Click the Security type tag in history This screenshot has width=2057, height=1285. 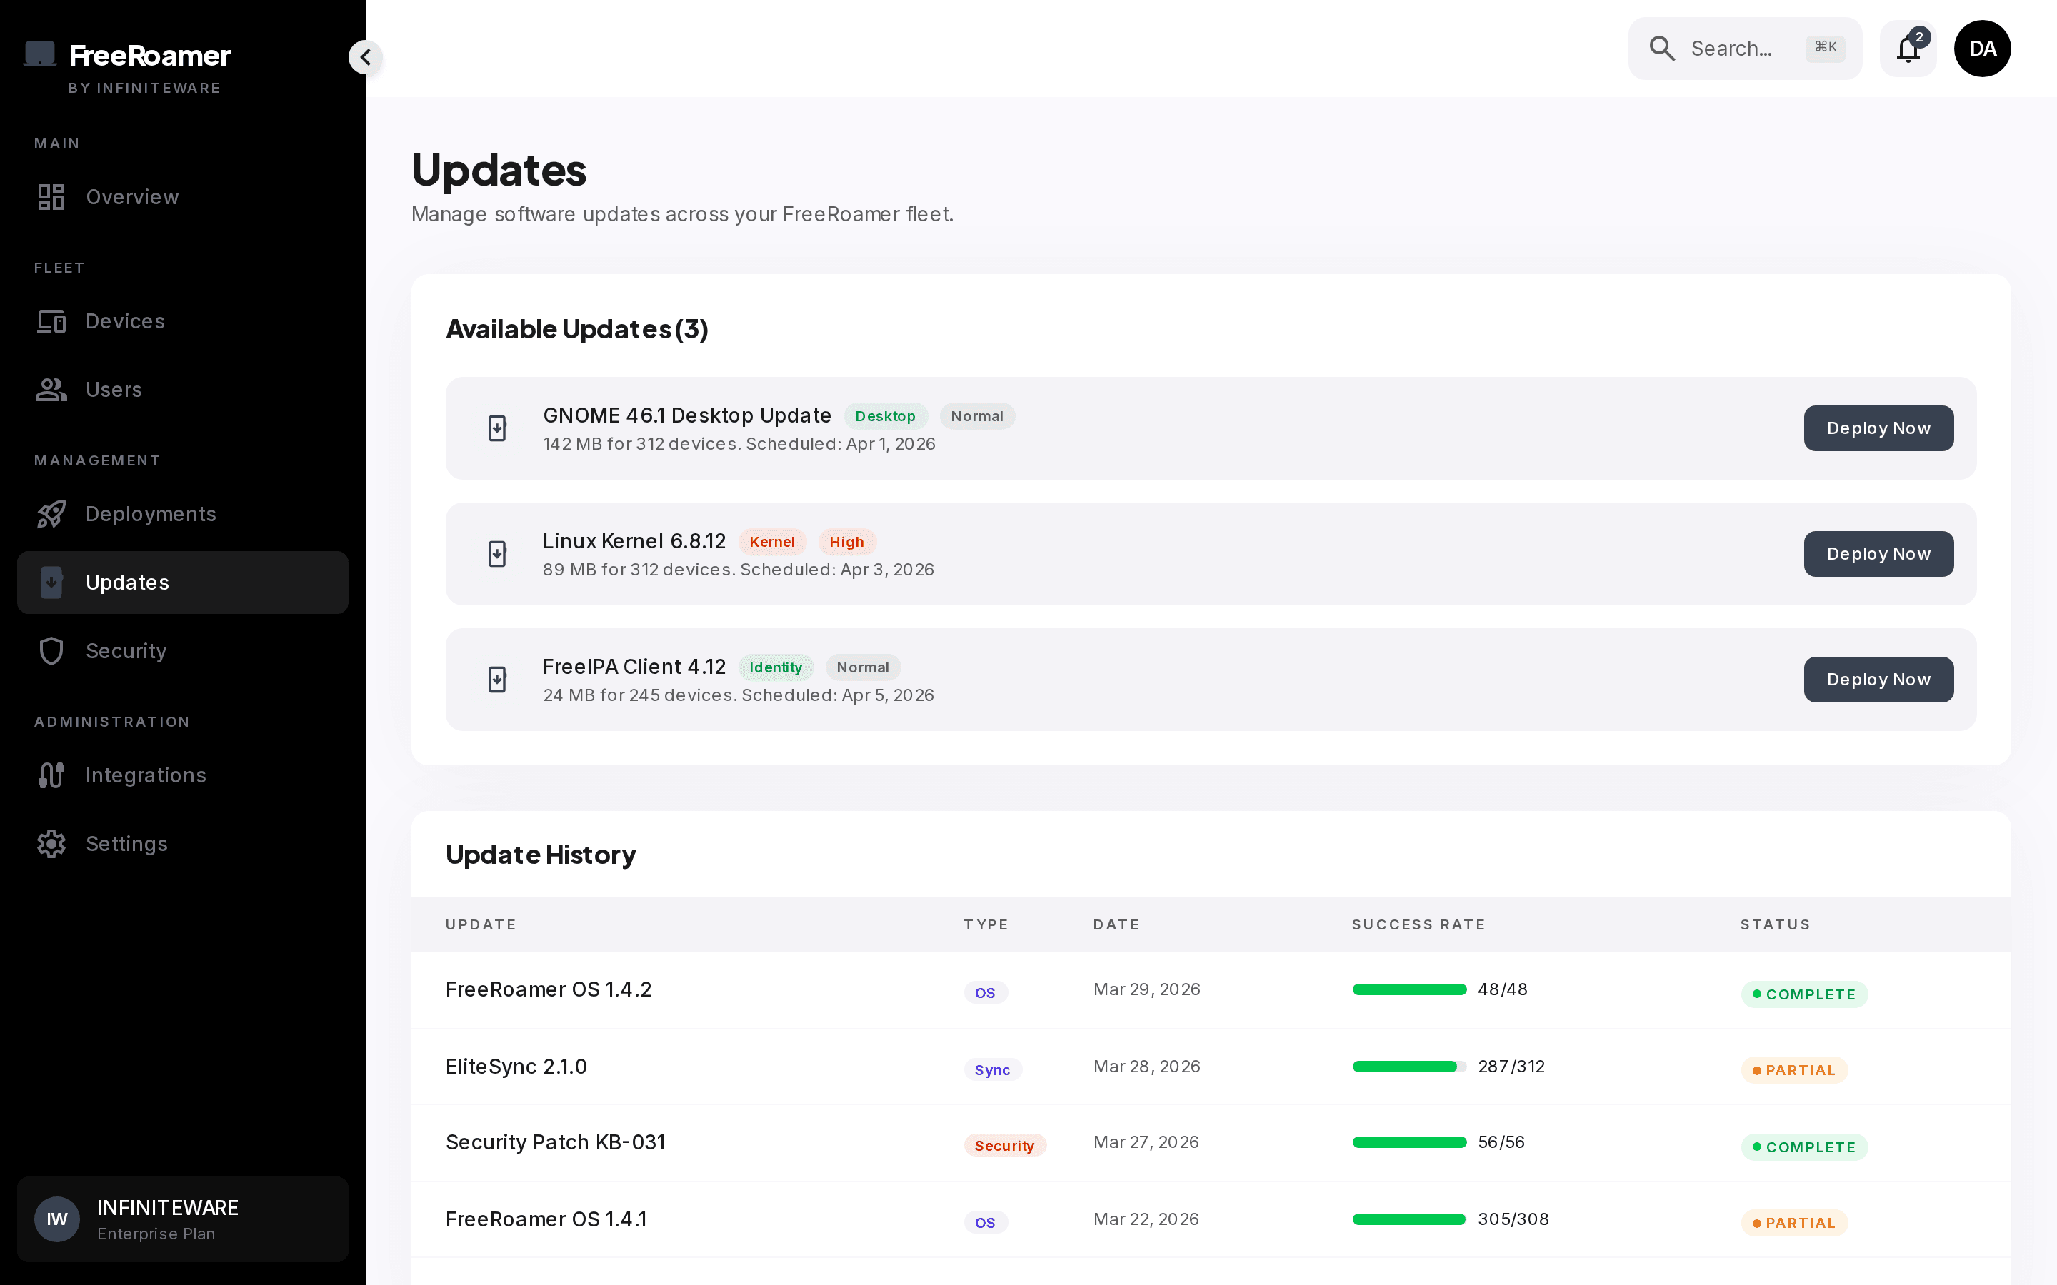pos(1004,1146)
